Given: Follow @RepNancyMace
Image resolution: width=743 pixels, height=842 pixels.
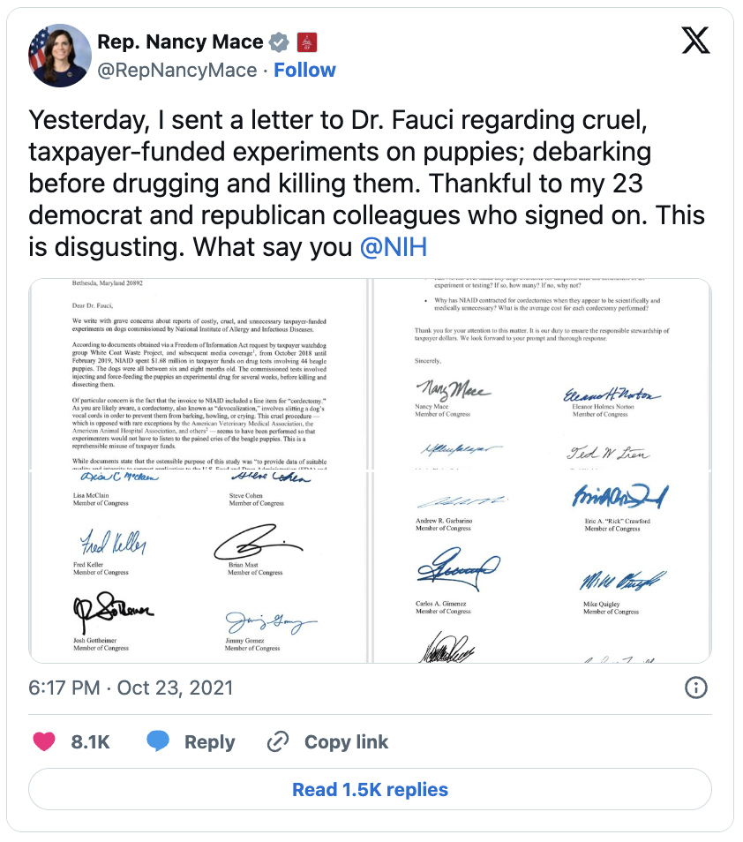Looking at the screenshot, I should coord(304,70).
